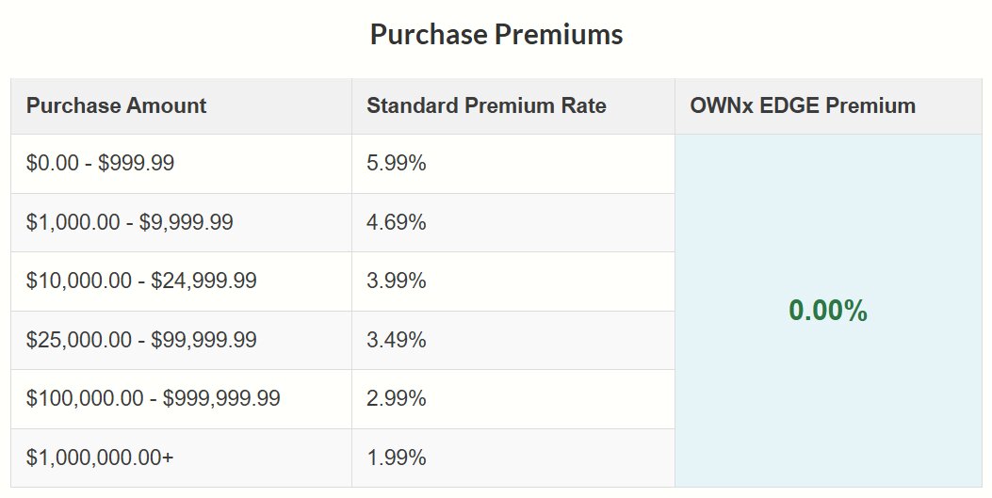Select the $10,000.00 - $24,999.99 tier

[141, 281]
